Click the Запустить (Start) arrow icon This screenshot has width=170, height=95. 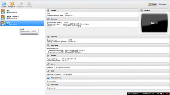pyautogui.click(x=21, y=4)
